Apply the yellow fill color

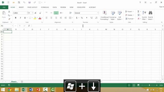(35, 18)
